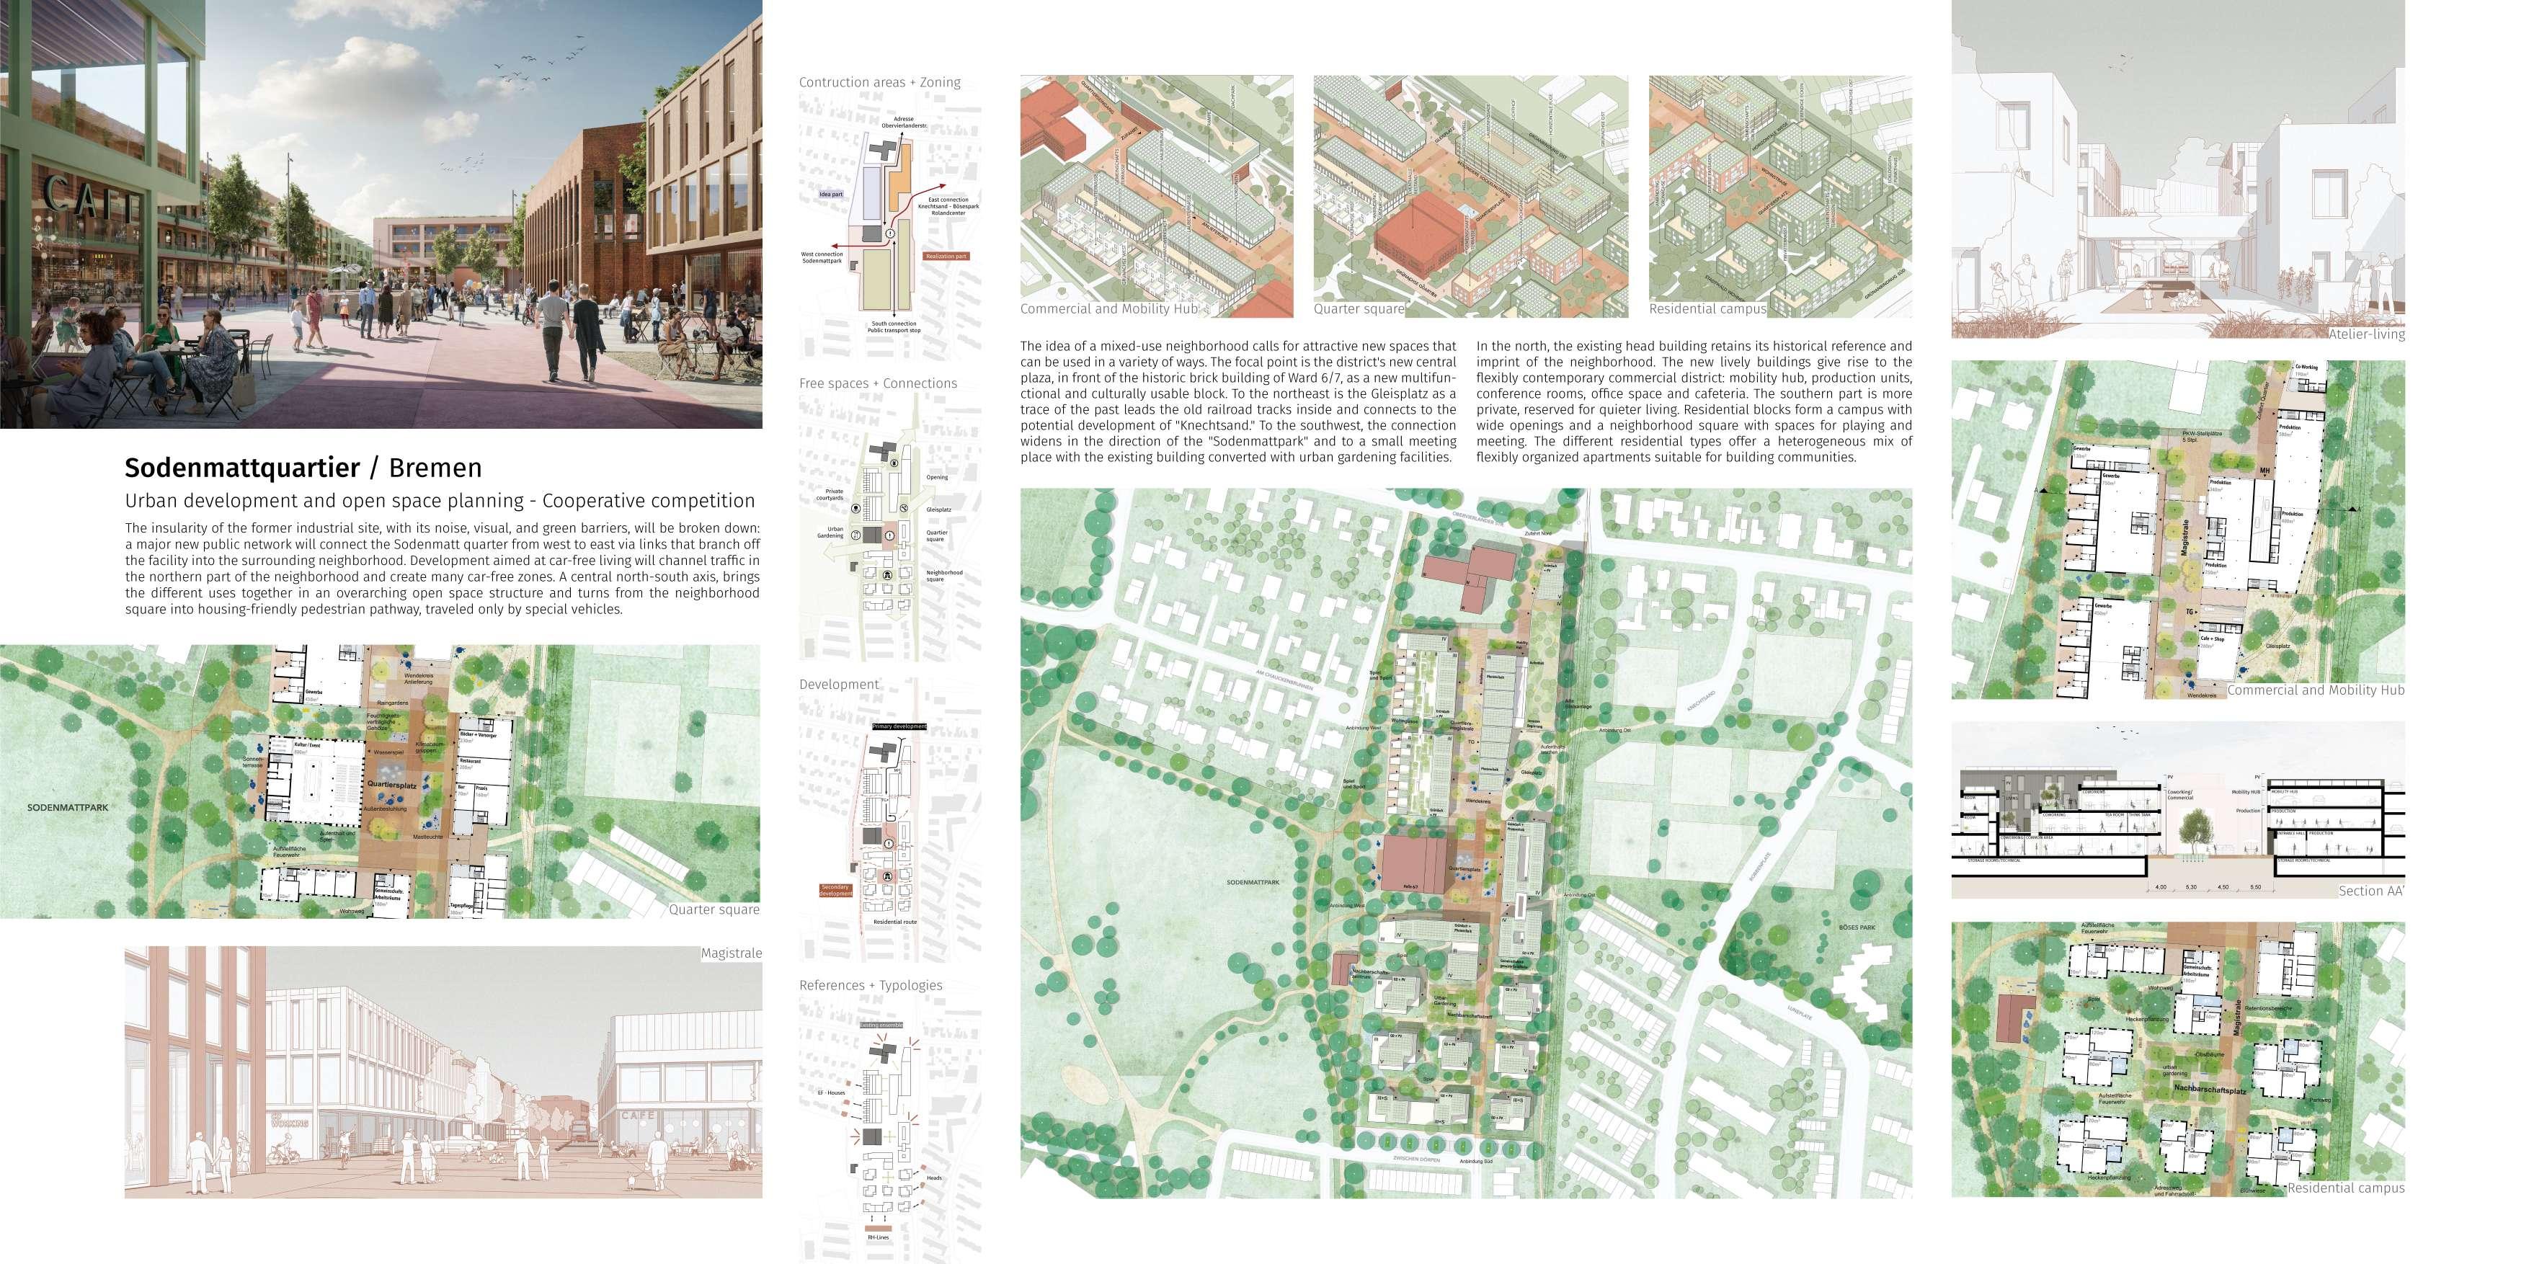Viewport: 2529px width, 1264px height.
Task: Open the Residential campus axonometric drawing
Action: 1781,196
